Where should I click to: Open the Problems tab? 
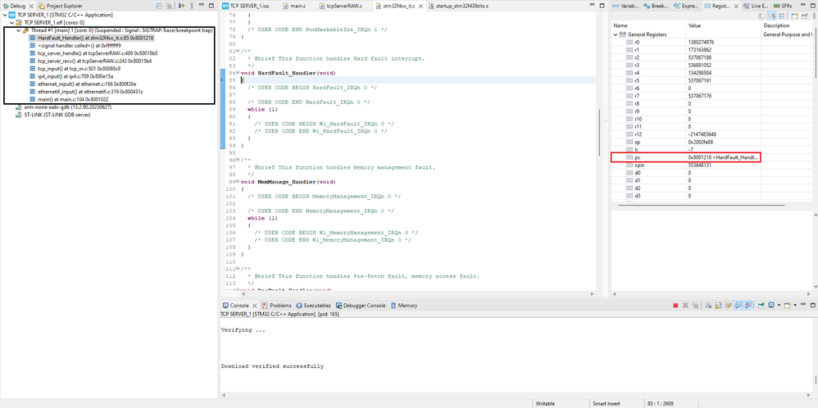click(x=276, y=306)
